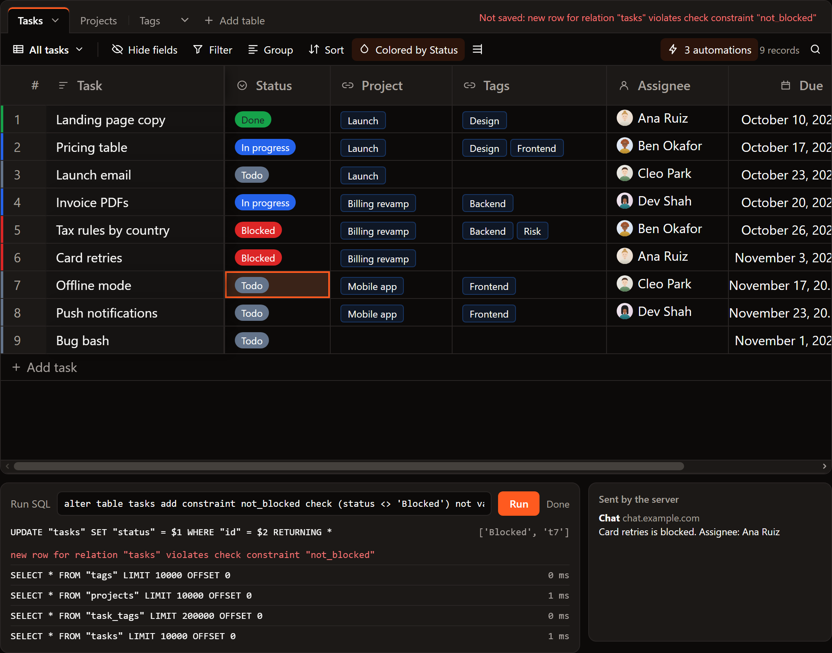
Task: Open the Filter funnel option
Action: click(213, 50)
